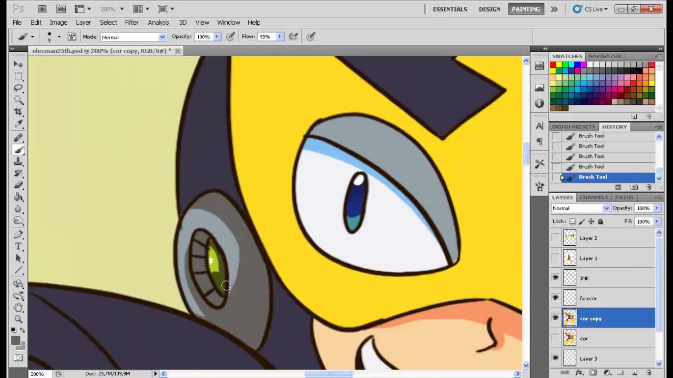Switch to the Navigator tab
Viewport: 673px width, 378px height.
[x=605, y=56]
